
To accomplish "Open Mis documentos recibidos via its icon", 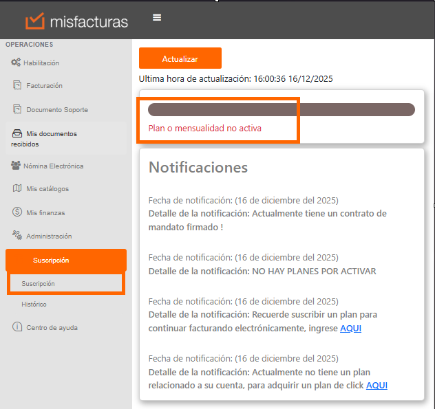I will [17, 133].
